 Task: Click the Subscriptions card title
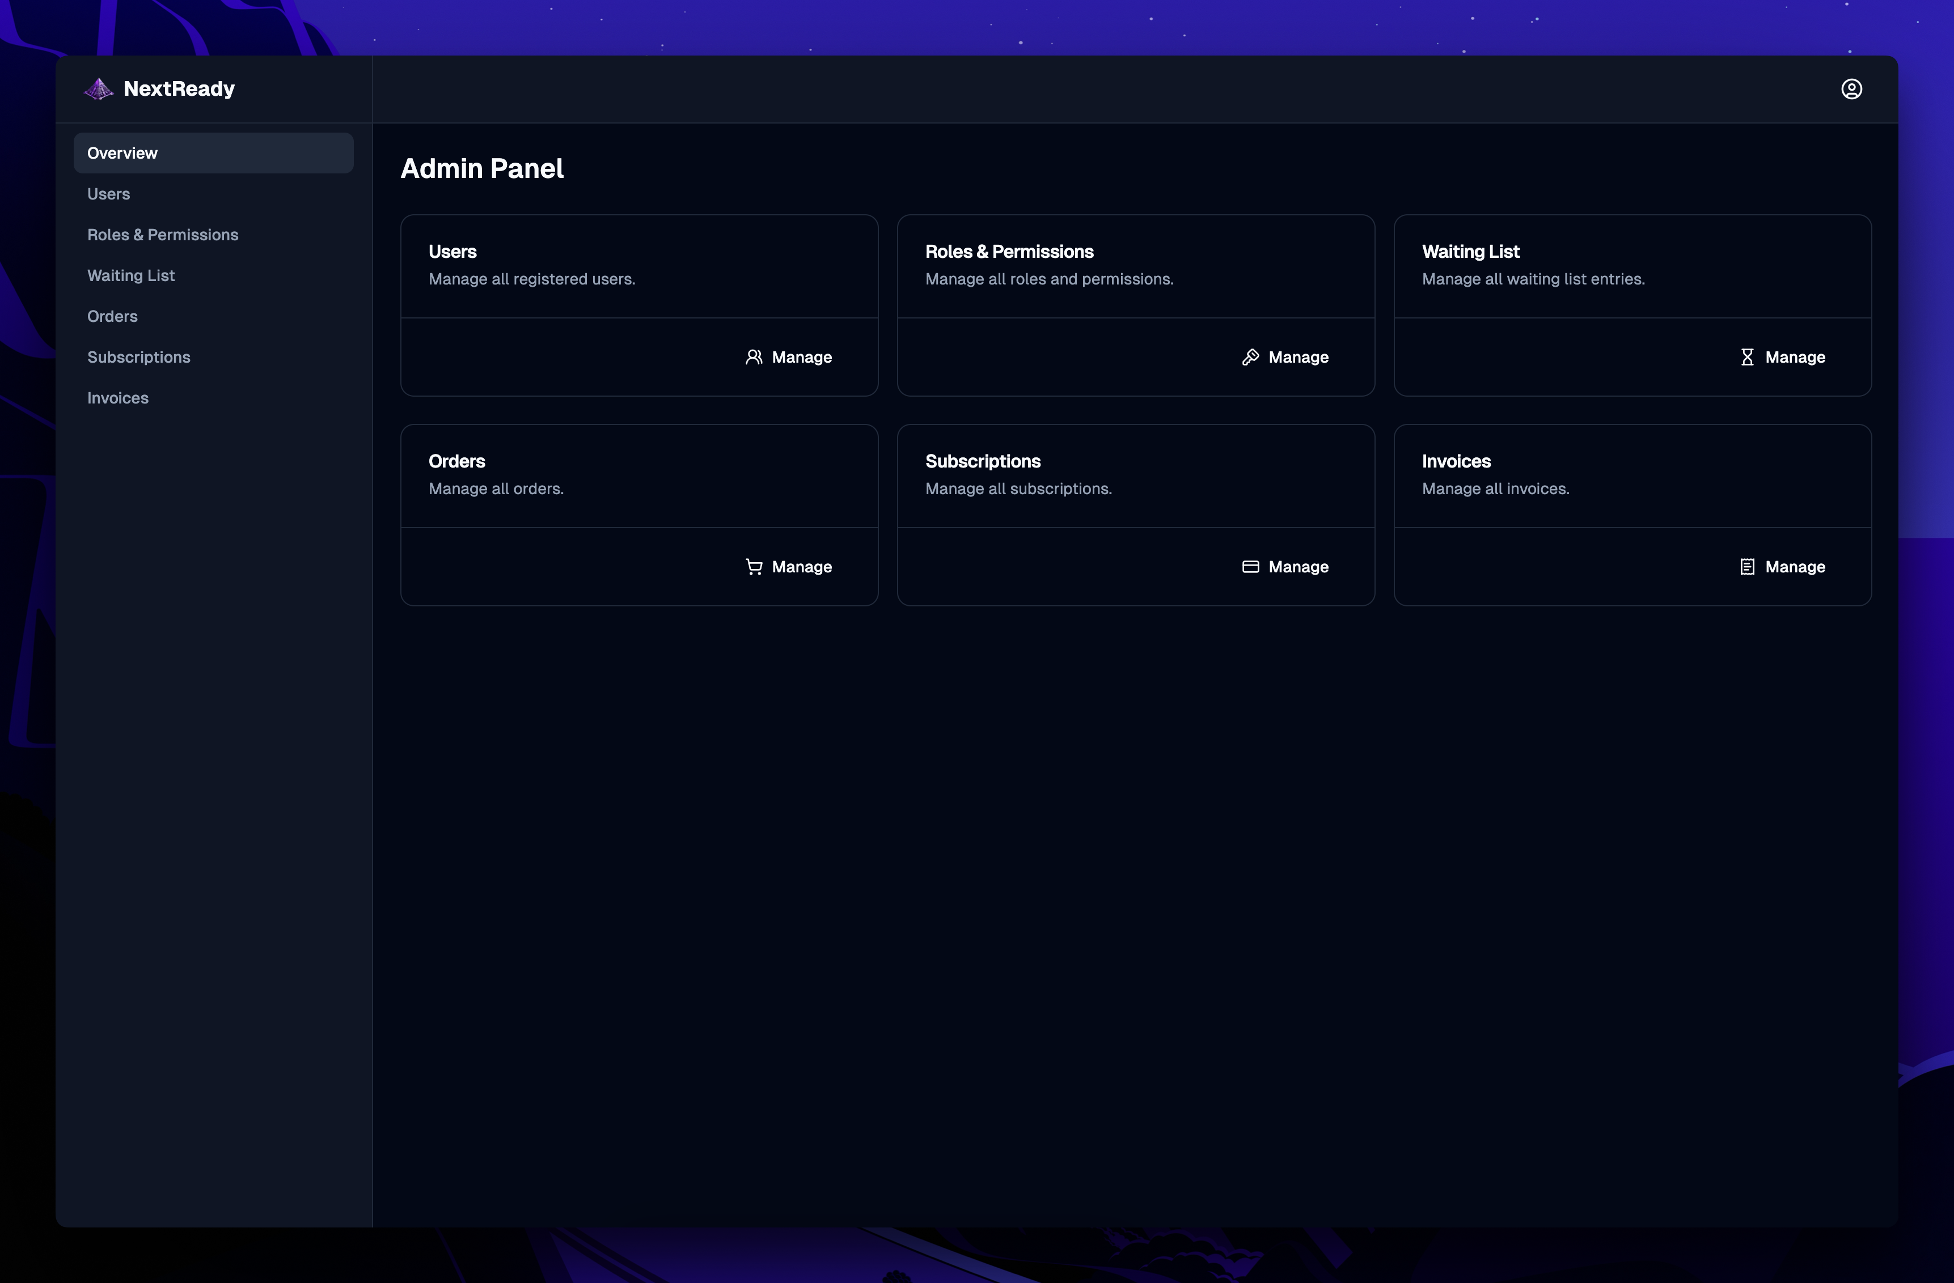coord(983,462)
